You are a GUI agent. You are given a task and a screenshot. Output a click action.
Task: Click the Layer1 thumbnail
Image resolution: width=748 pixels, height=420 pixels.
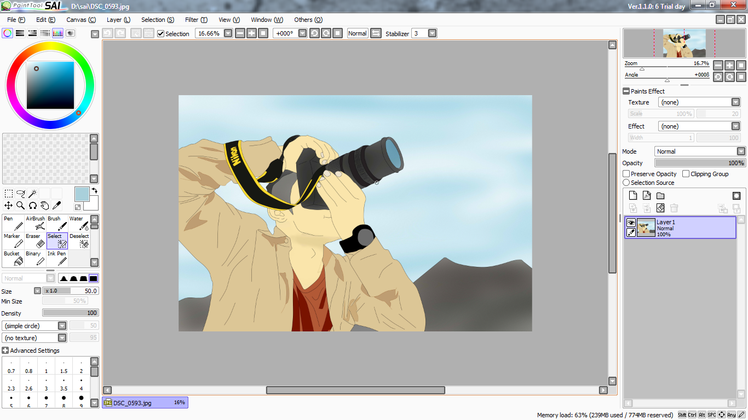pyautogui.click(x=647, y=227)
